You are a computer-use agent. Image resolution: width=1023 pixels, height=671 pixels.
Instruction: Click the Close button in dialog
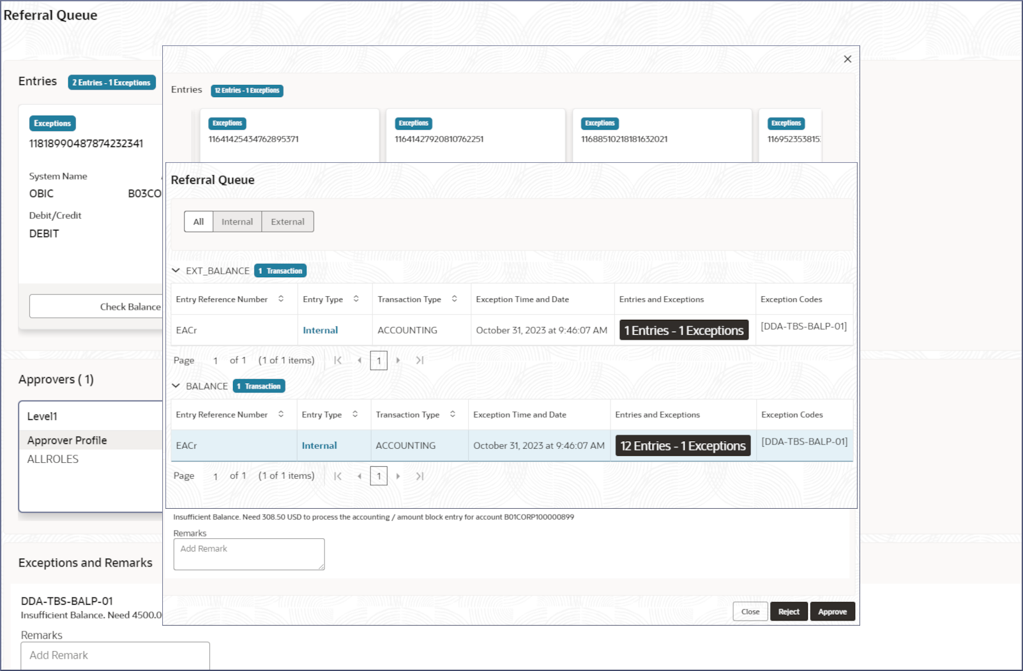(750, 612)
